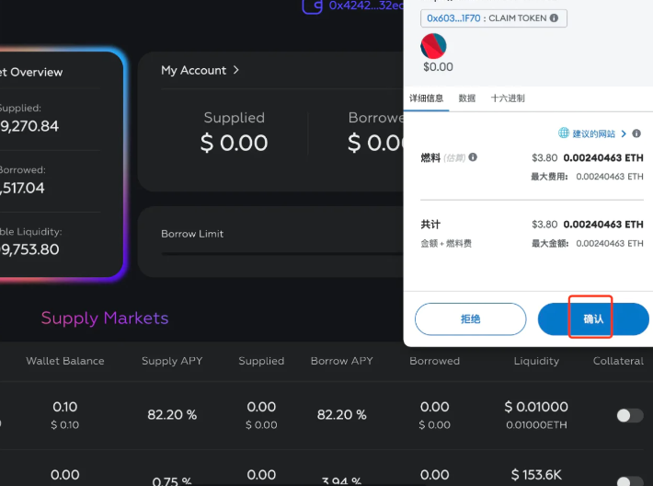
Task: Expand the chevron after 建议的网站
Action: pyautogui.click(x=624, y=133)
